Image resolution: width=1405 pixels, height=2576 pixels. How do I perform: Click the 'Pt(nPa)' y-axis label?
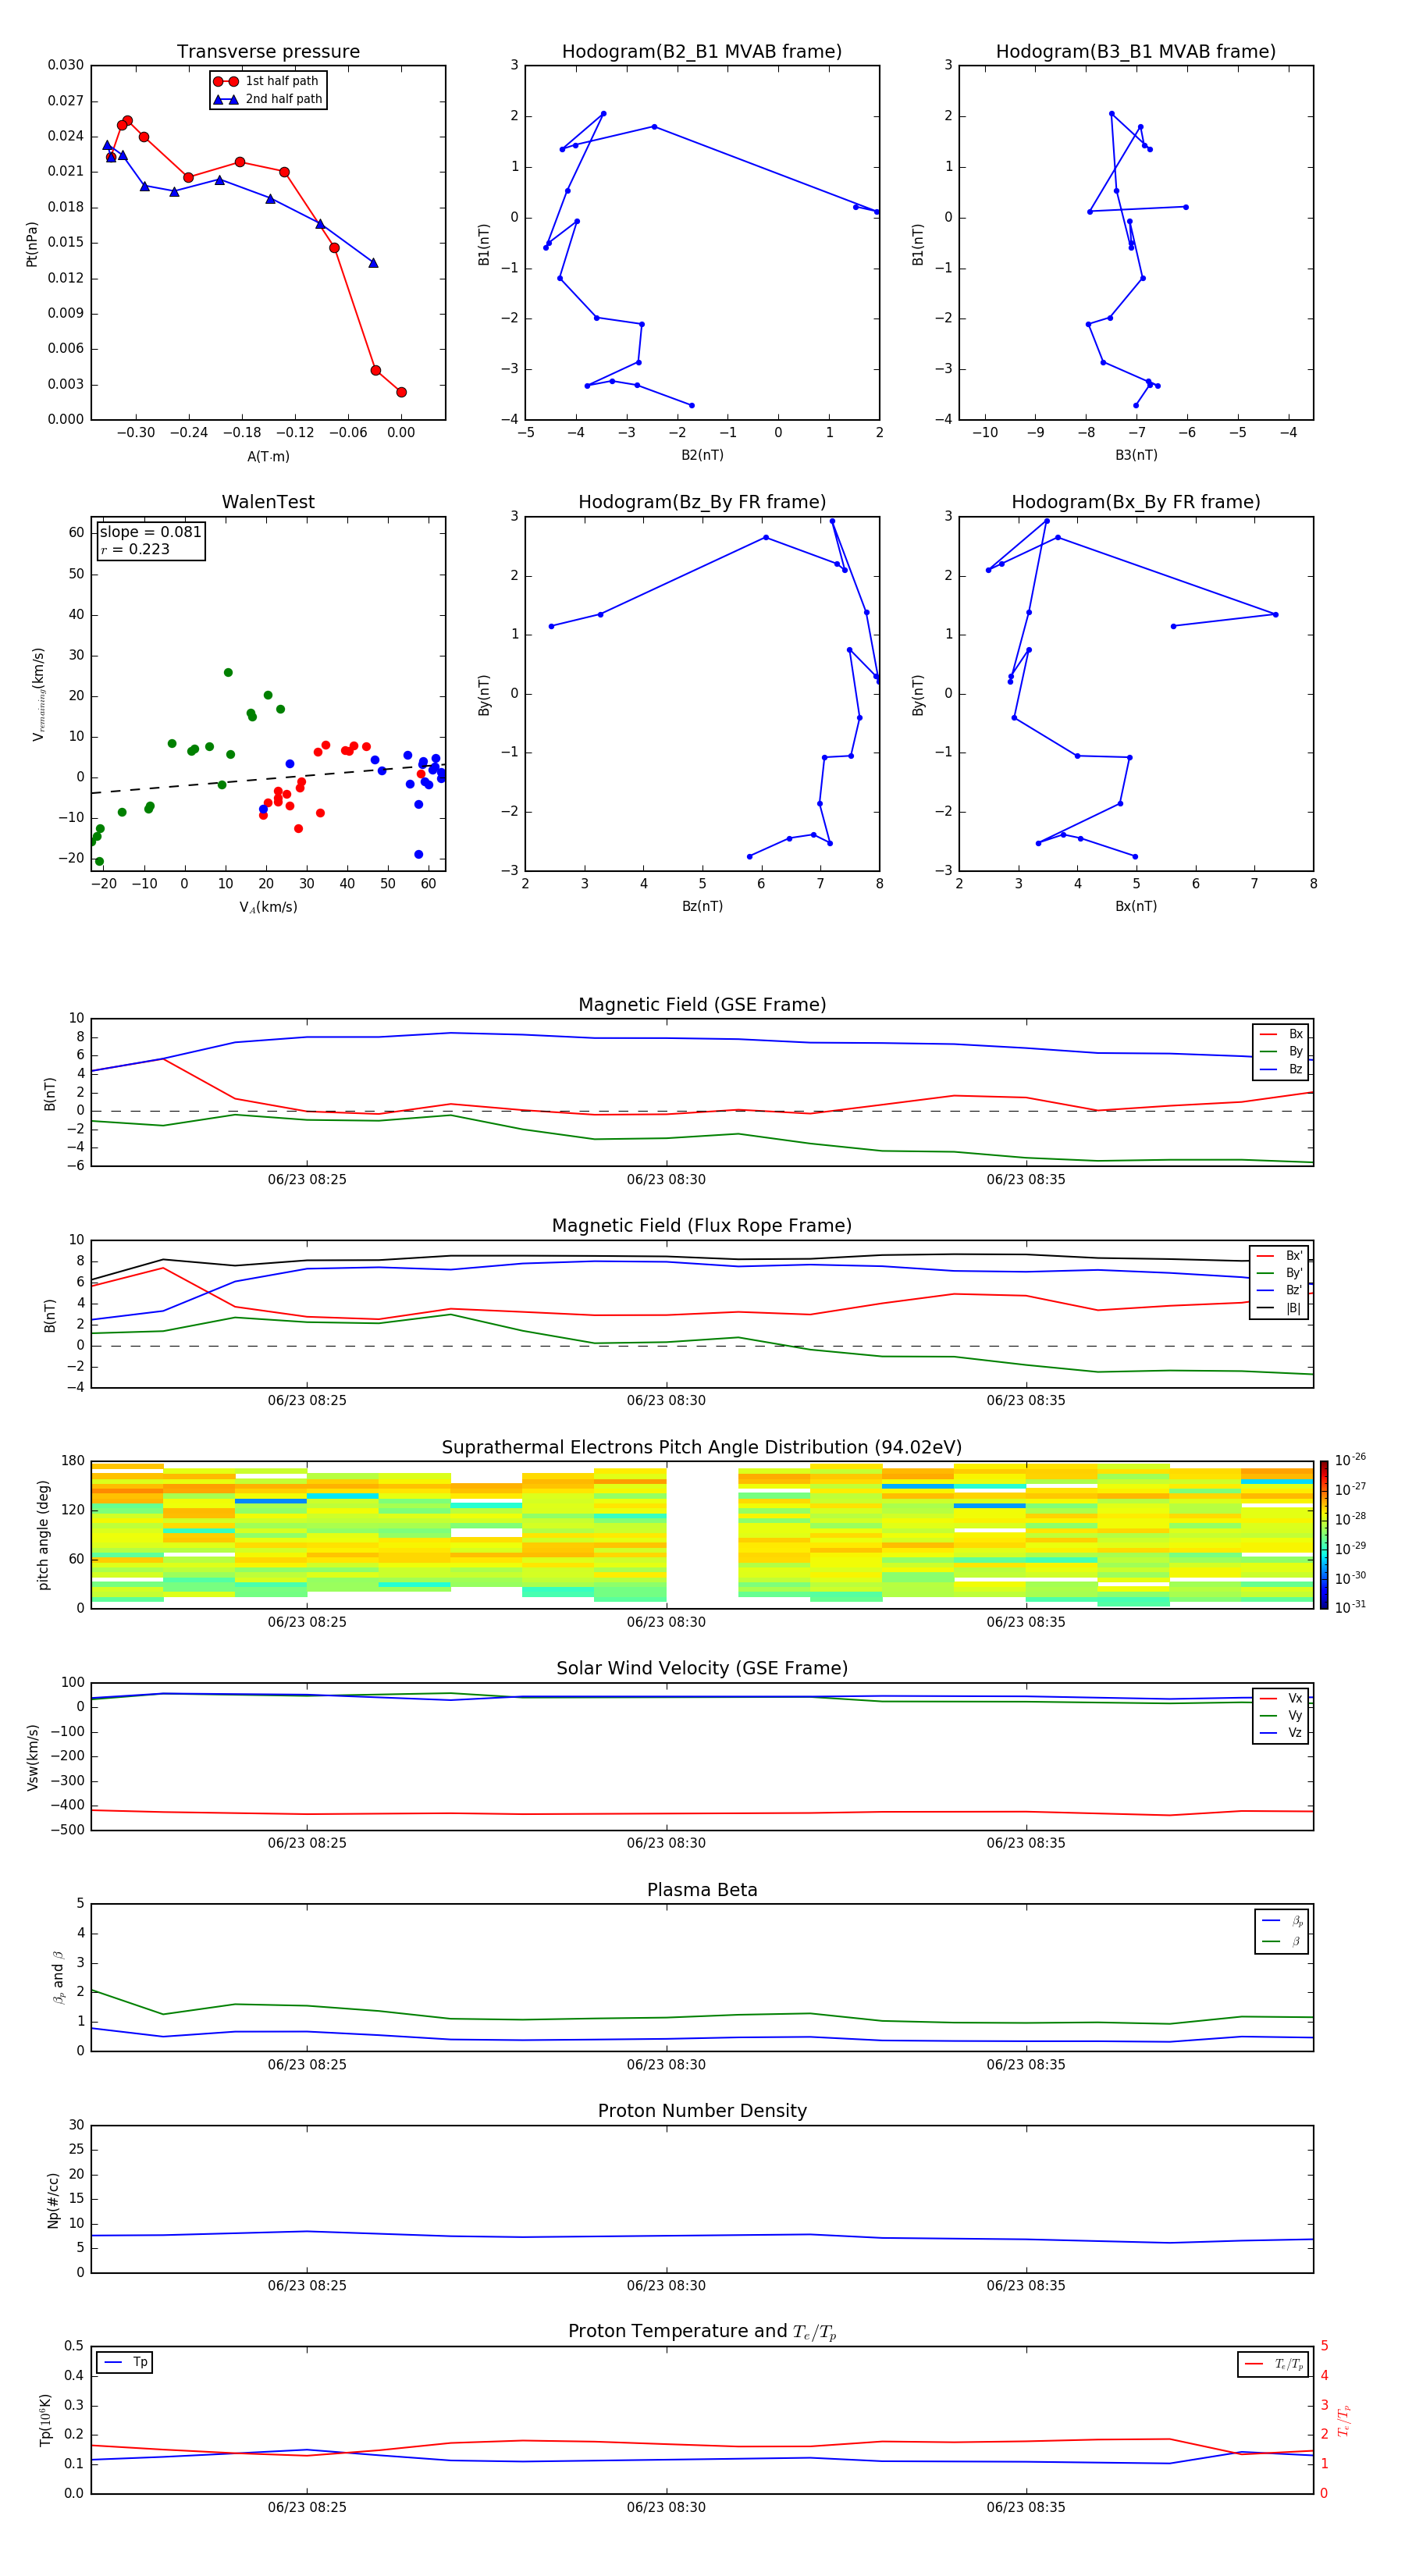point(32,244)
